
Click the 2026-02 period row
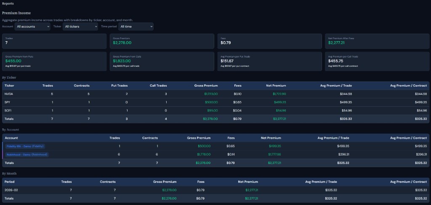pos(11,190)
